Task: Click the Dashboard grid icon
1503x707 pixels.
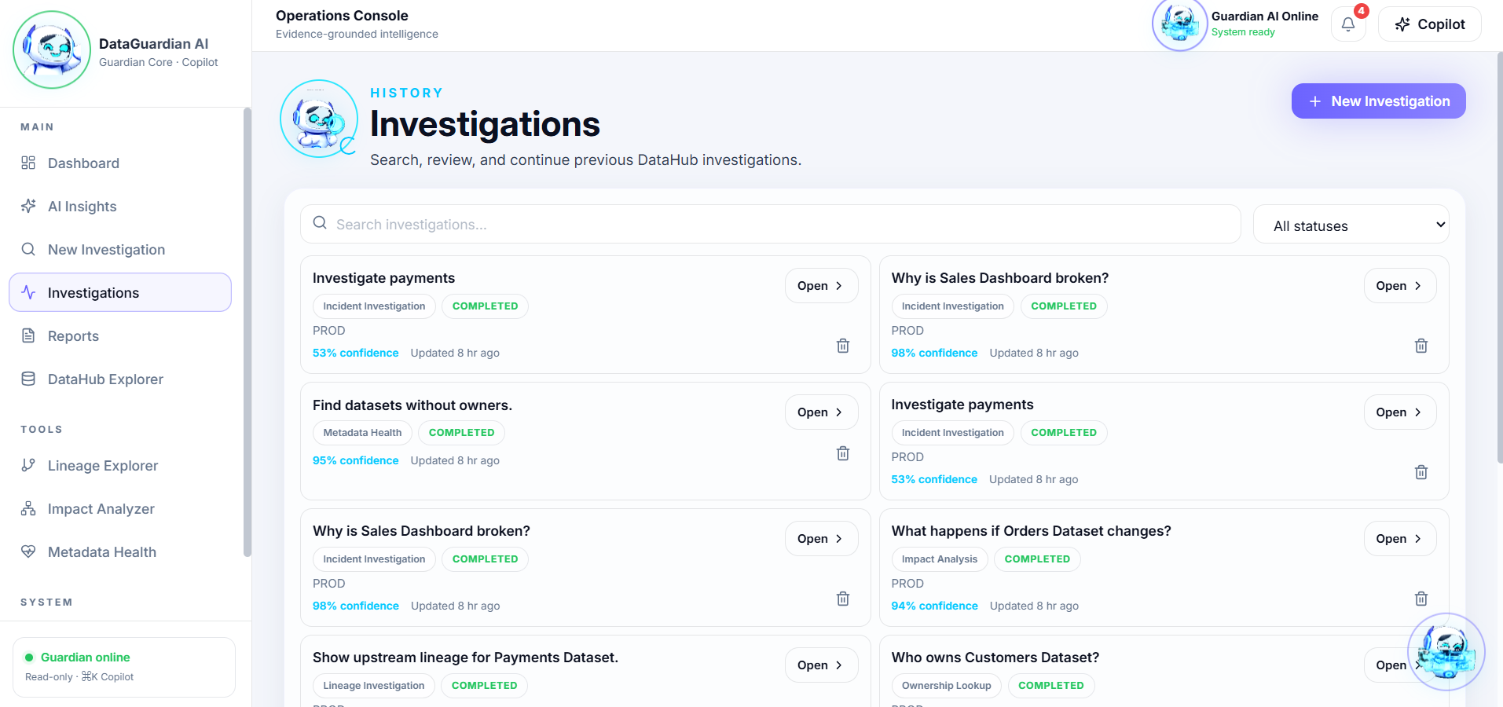Action: (28, 163)
